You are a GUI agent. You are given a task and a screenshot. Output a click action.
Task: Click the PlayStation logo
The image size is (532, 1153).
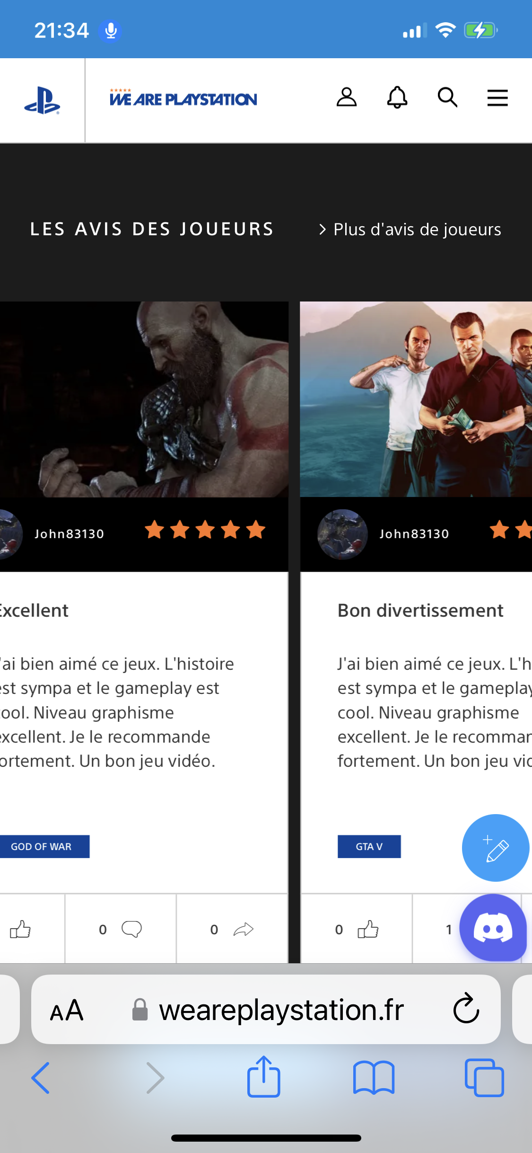42,100
